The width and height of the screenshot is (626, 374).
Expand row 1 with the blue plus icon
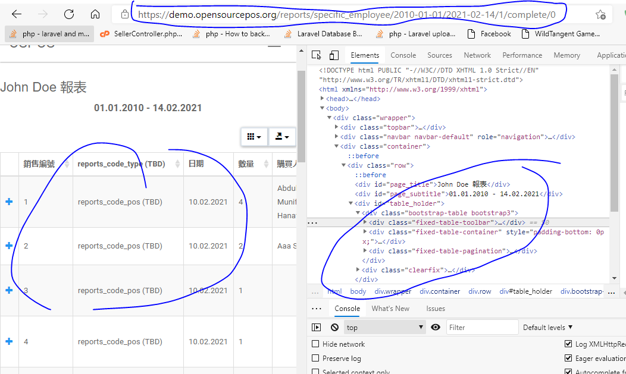[x=8, y=202]
